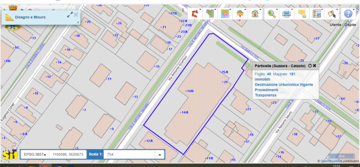
Task: Click the Scala 1: label
Action: tap(96, 154)
